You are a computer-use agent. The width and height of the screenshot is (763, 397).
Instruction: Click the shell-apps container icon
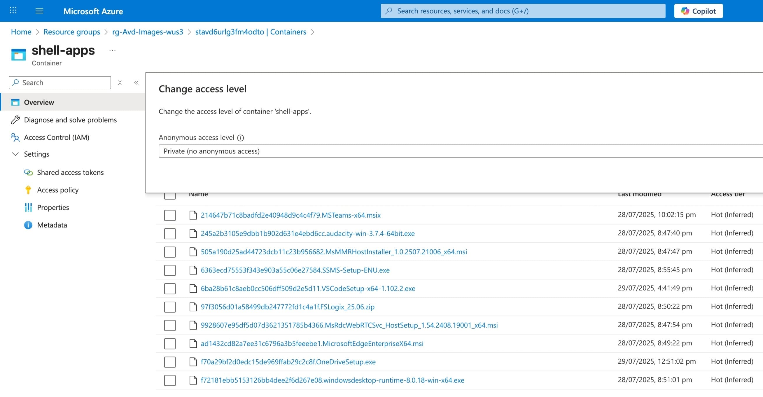pyautogui.click(x=18, y=55)
